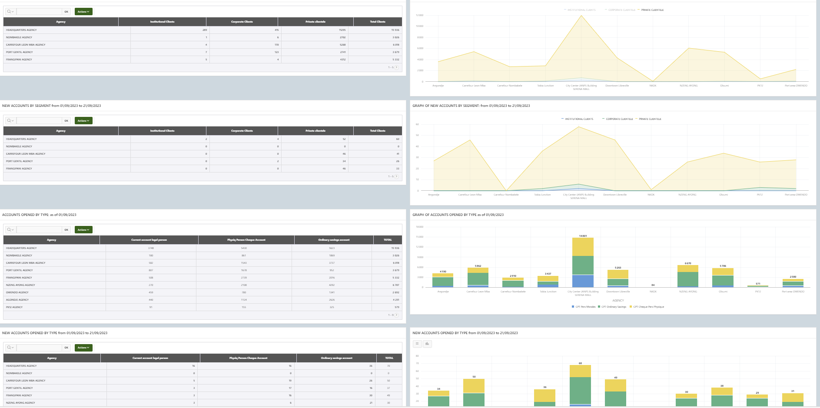Click PORT GENTIL AGENCY in New Accounts Opened By Type

pyautogui.click(x=20, y=388)
